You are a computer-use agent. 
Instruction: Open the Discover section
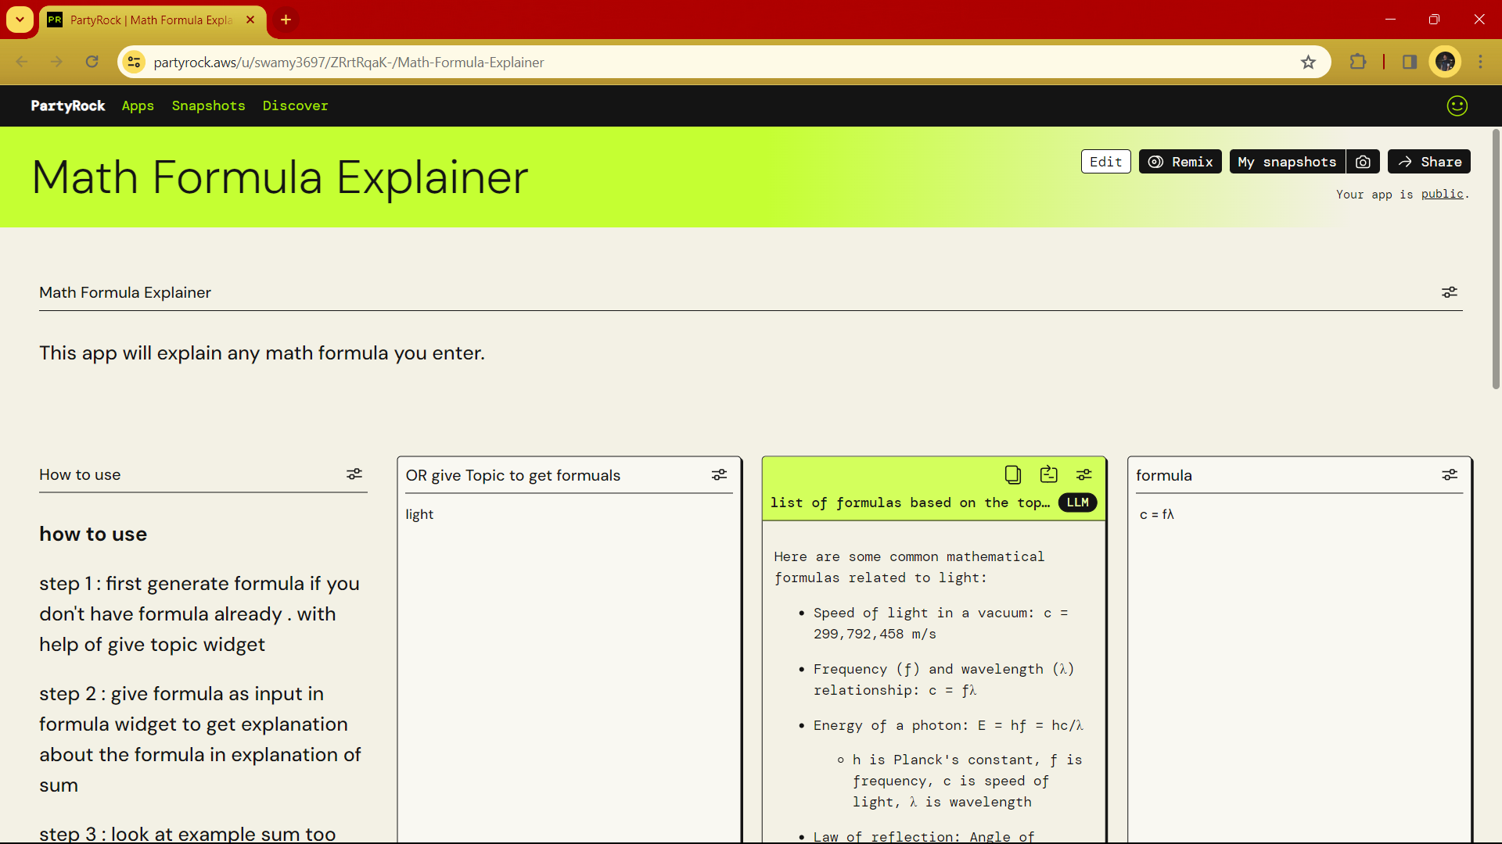pyautogui.click(x=295, y=105)
